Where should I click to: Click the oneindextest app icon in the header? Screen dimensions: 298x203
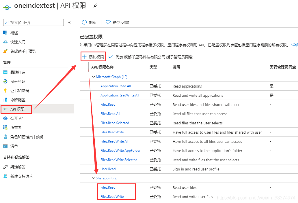[x=7, y=7]
